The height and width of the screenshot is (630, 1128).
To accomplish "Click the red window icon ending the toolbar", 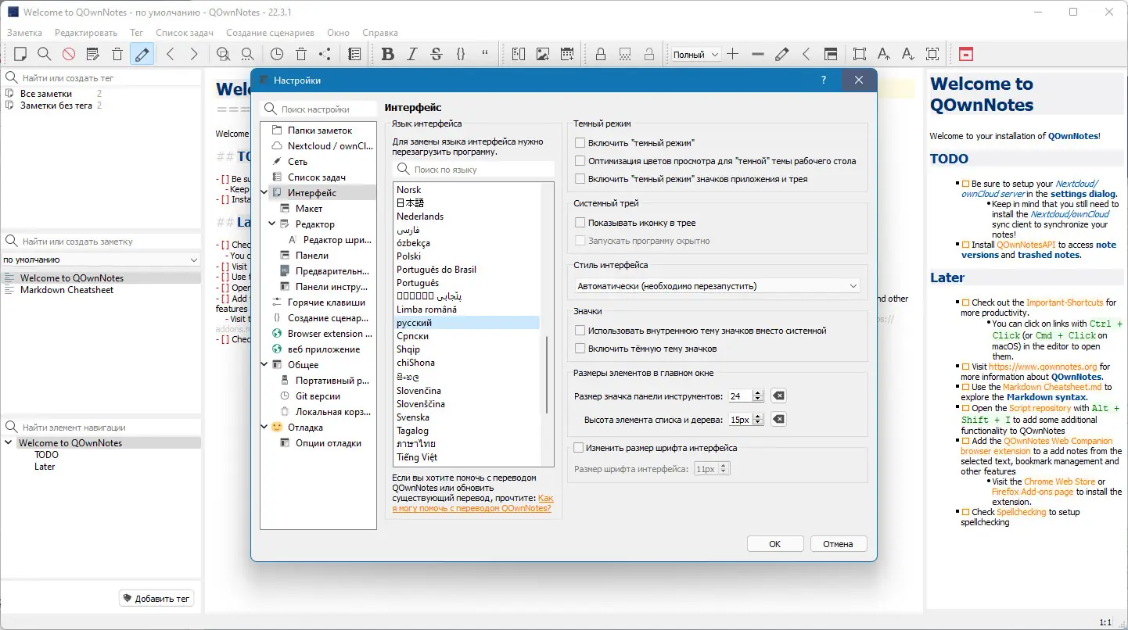I will (966, 54).
